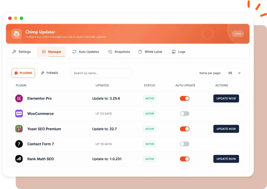The width and height of the screenshot is (267, 189).
Task: Click the Contact Form 7 plugin name
Action: click(40, 144)
